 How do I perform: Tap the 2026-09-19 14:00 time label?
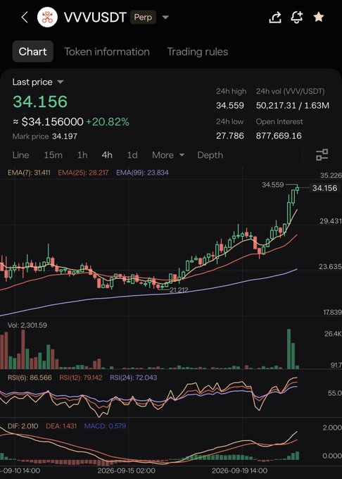click(x=239, y=471)
